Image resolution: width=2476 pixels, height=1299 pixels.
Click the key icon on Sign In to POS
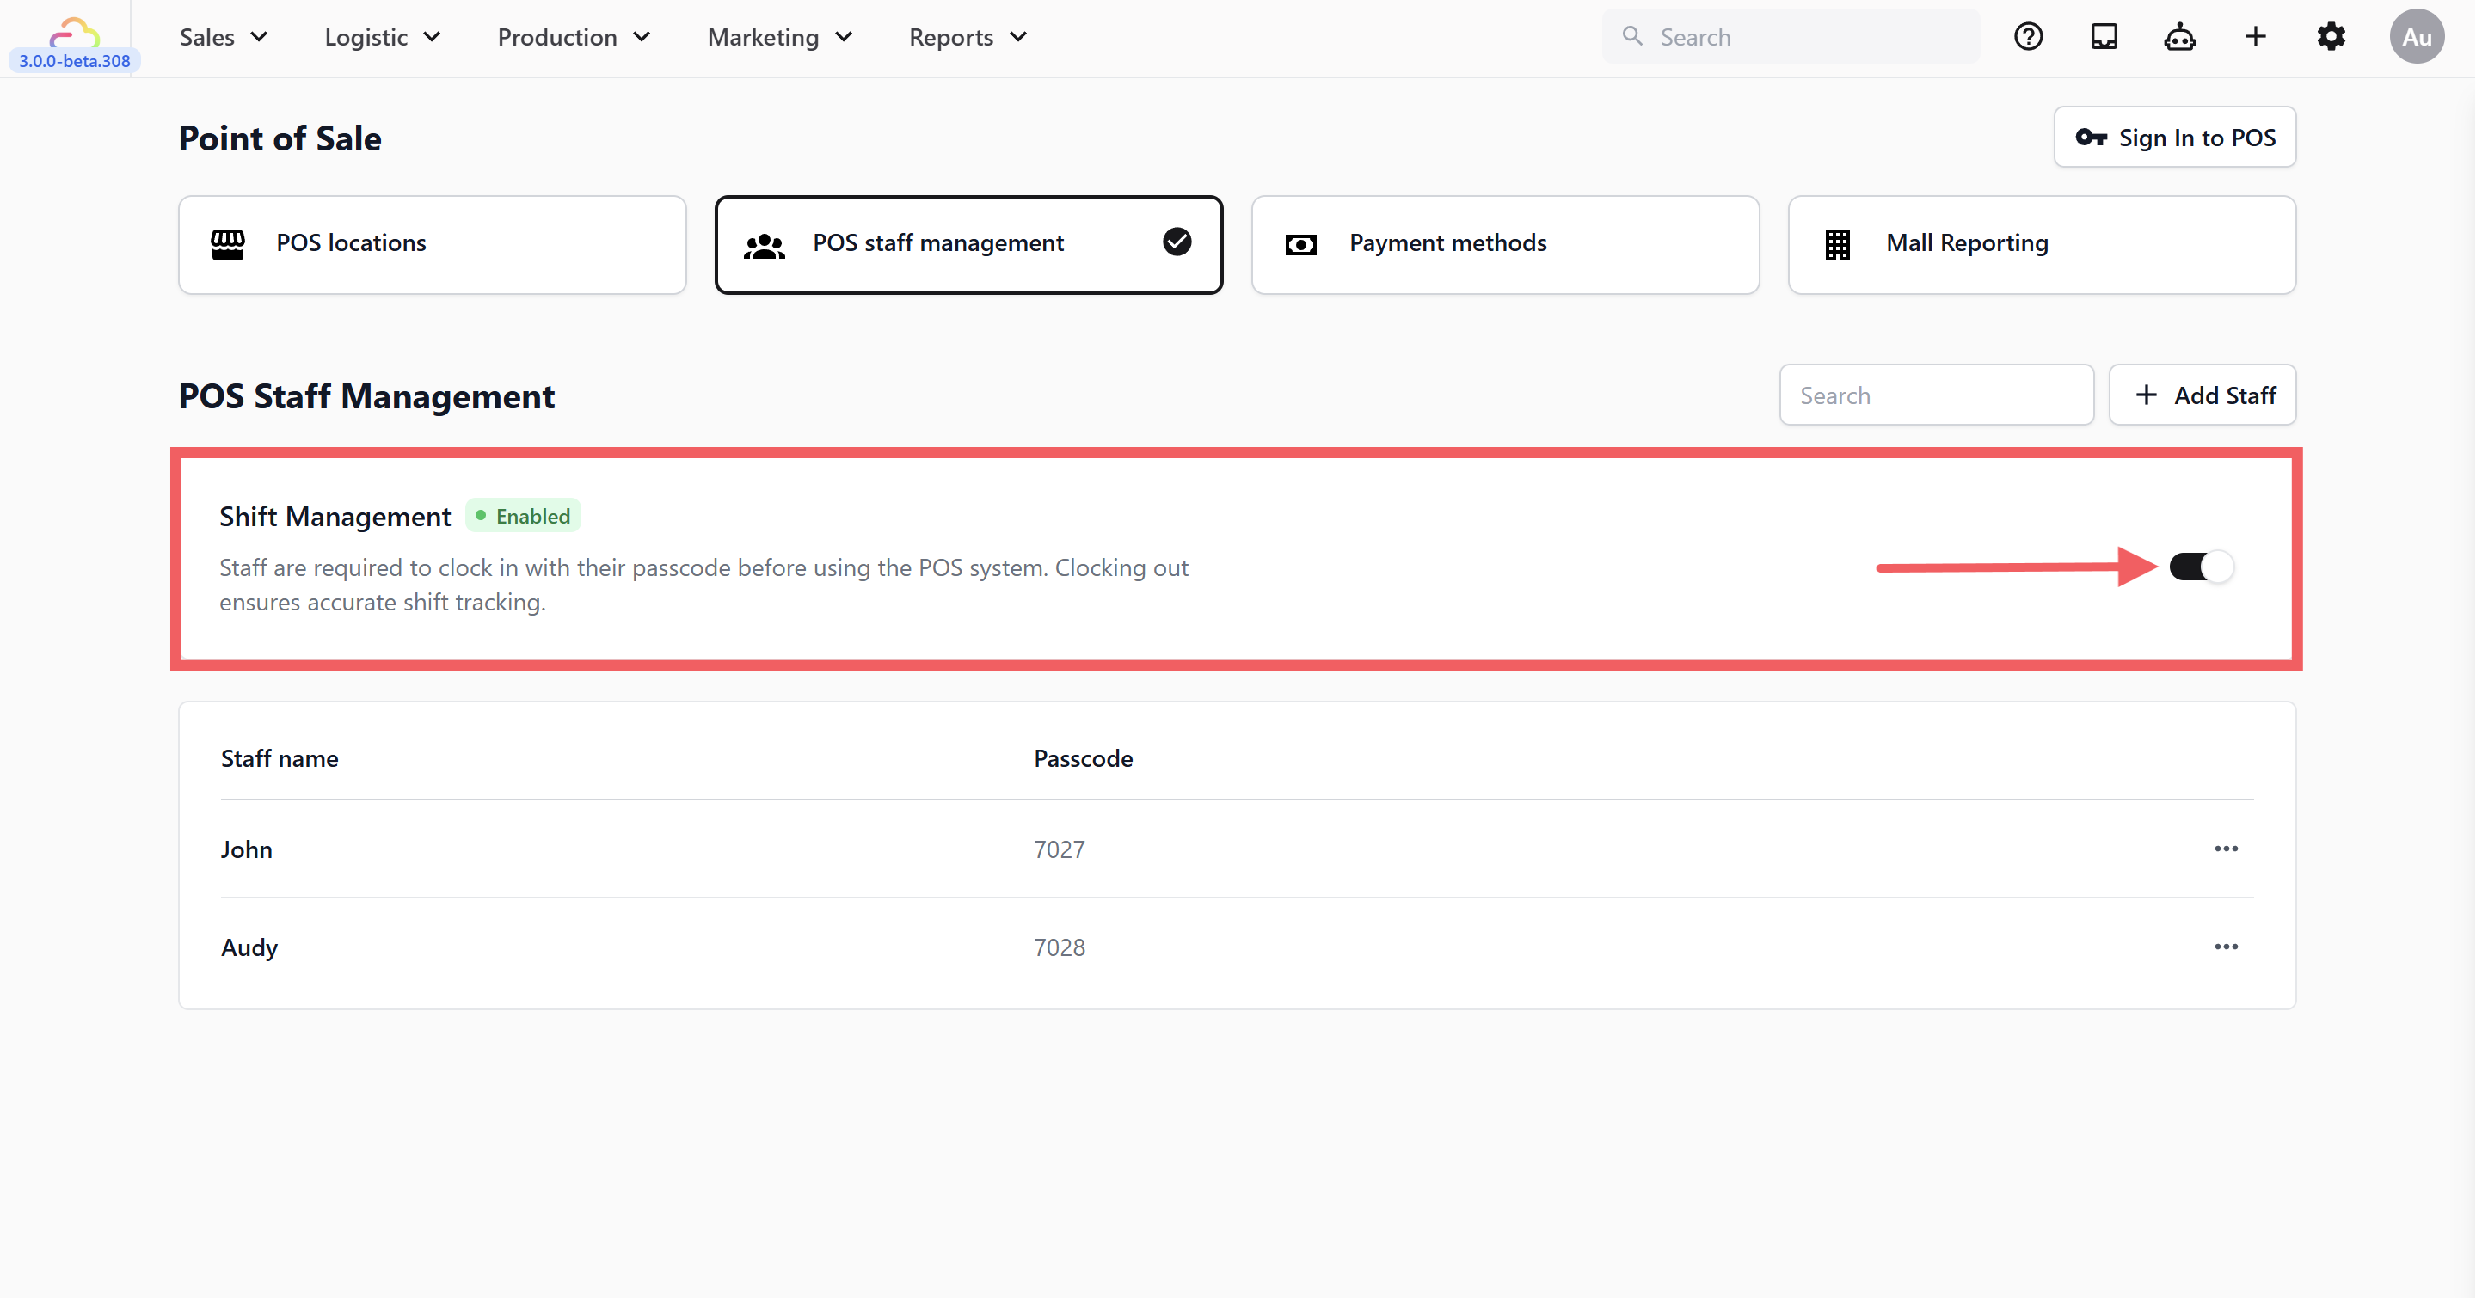pos(2091,138)
